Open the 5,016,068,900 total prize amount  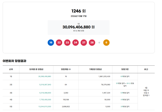tap(45, 93)
